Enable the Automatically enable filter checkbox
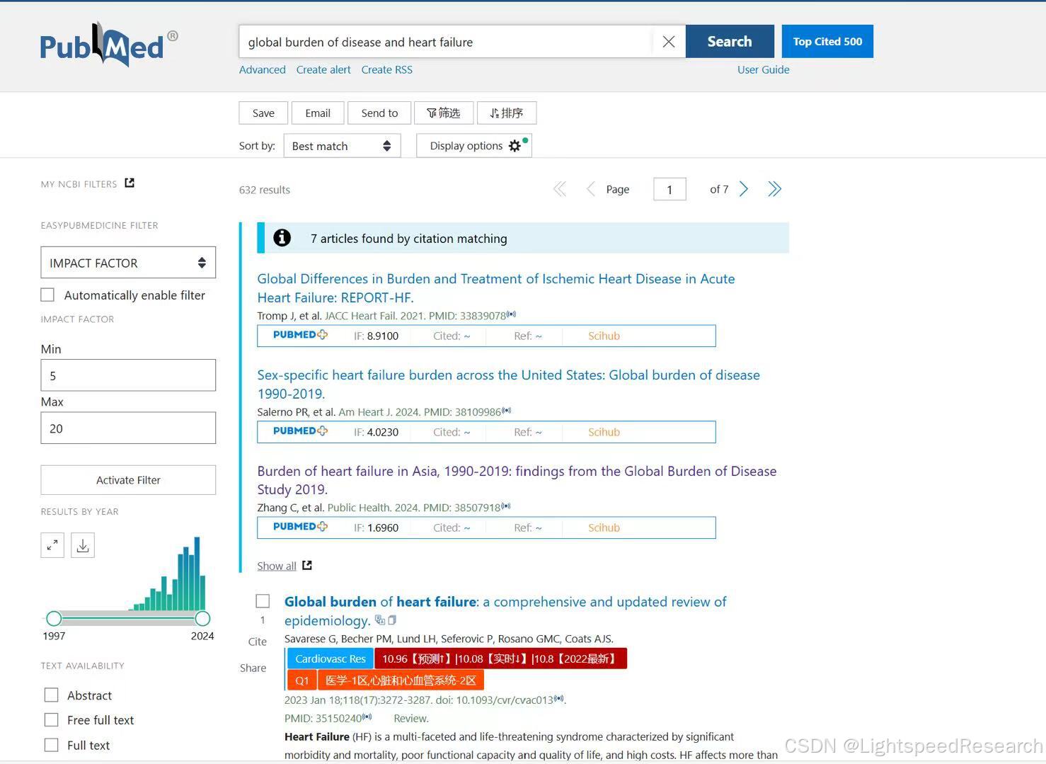The image size is (1046, 764). tap(47, 295)
